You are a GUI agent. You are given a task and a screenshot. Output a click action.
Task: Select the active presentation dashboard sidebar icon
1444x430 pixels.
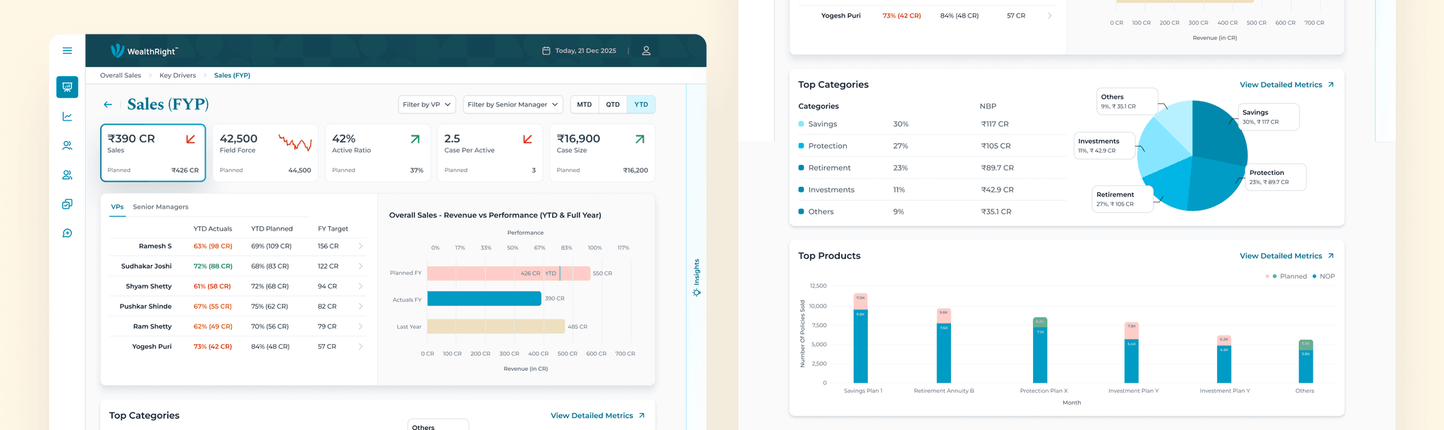(67, 87)
